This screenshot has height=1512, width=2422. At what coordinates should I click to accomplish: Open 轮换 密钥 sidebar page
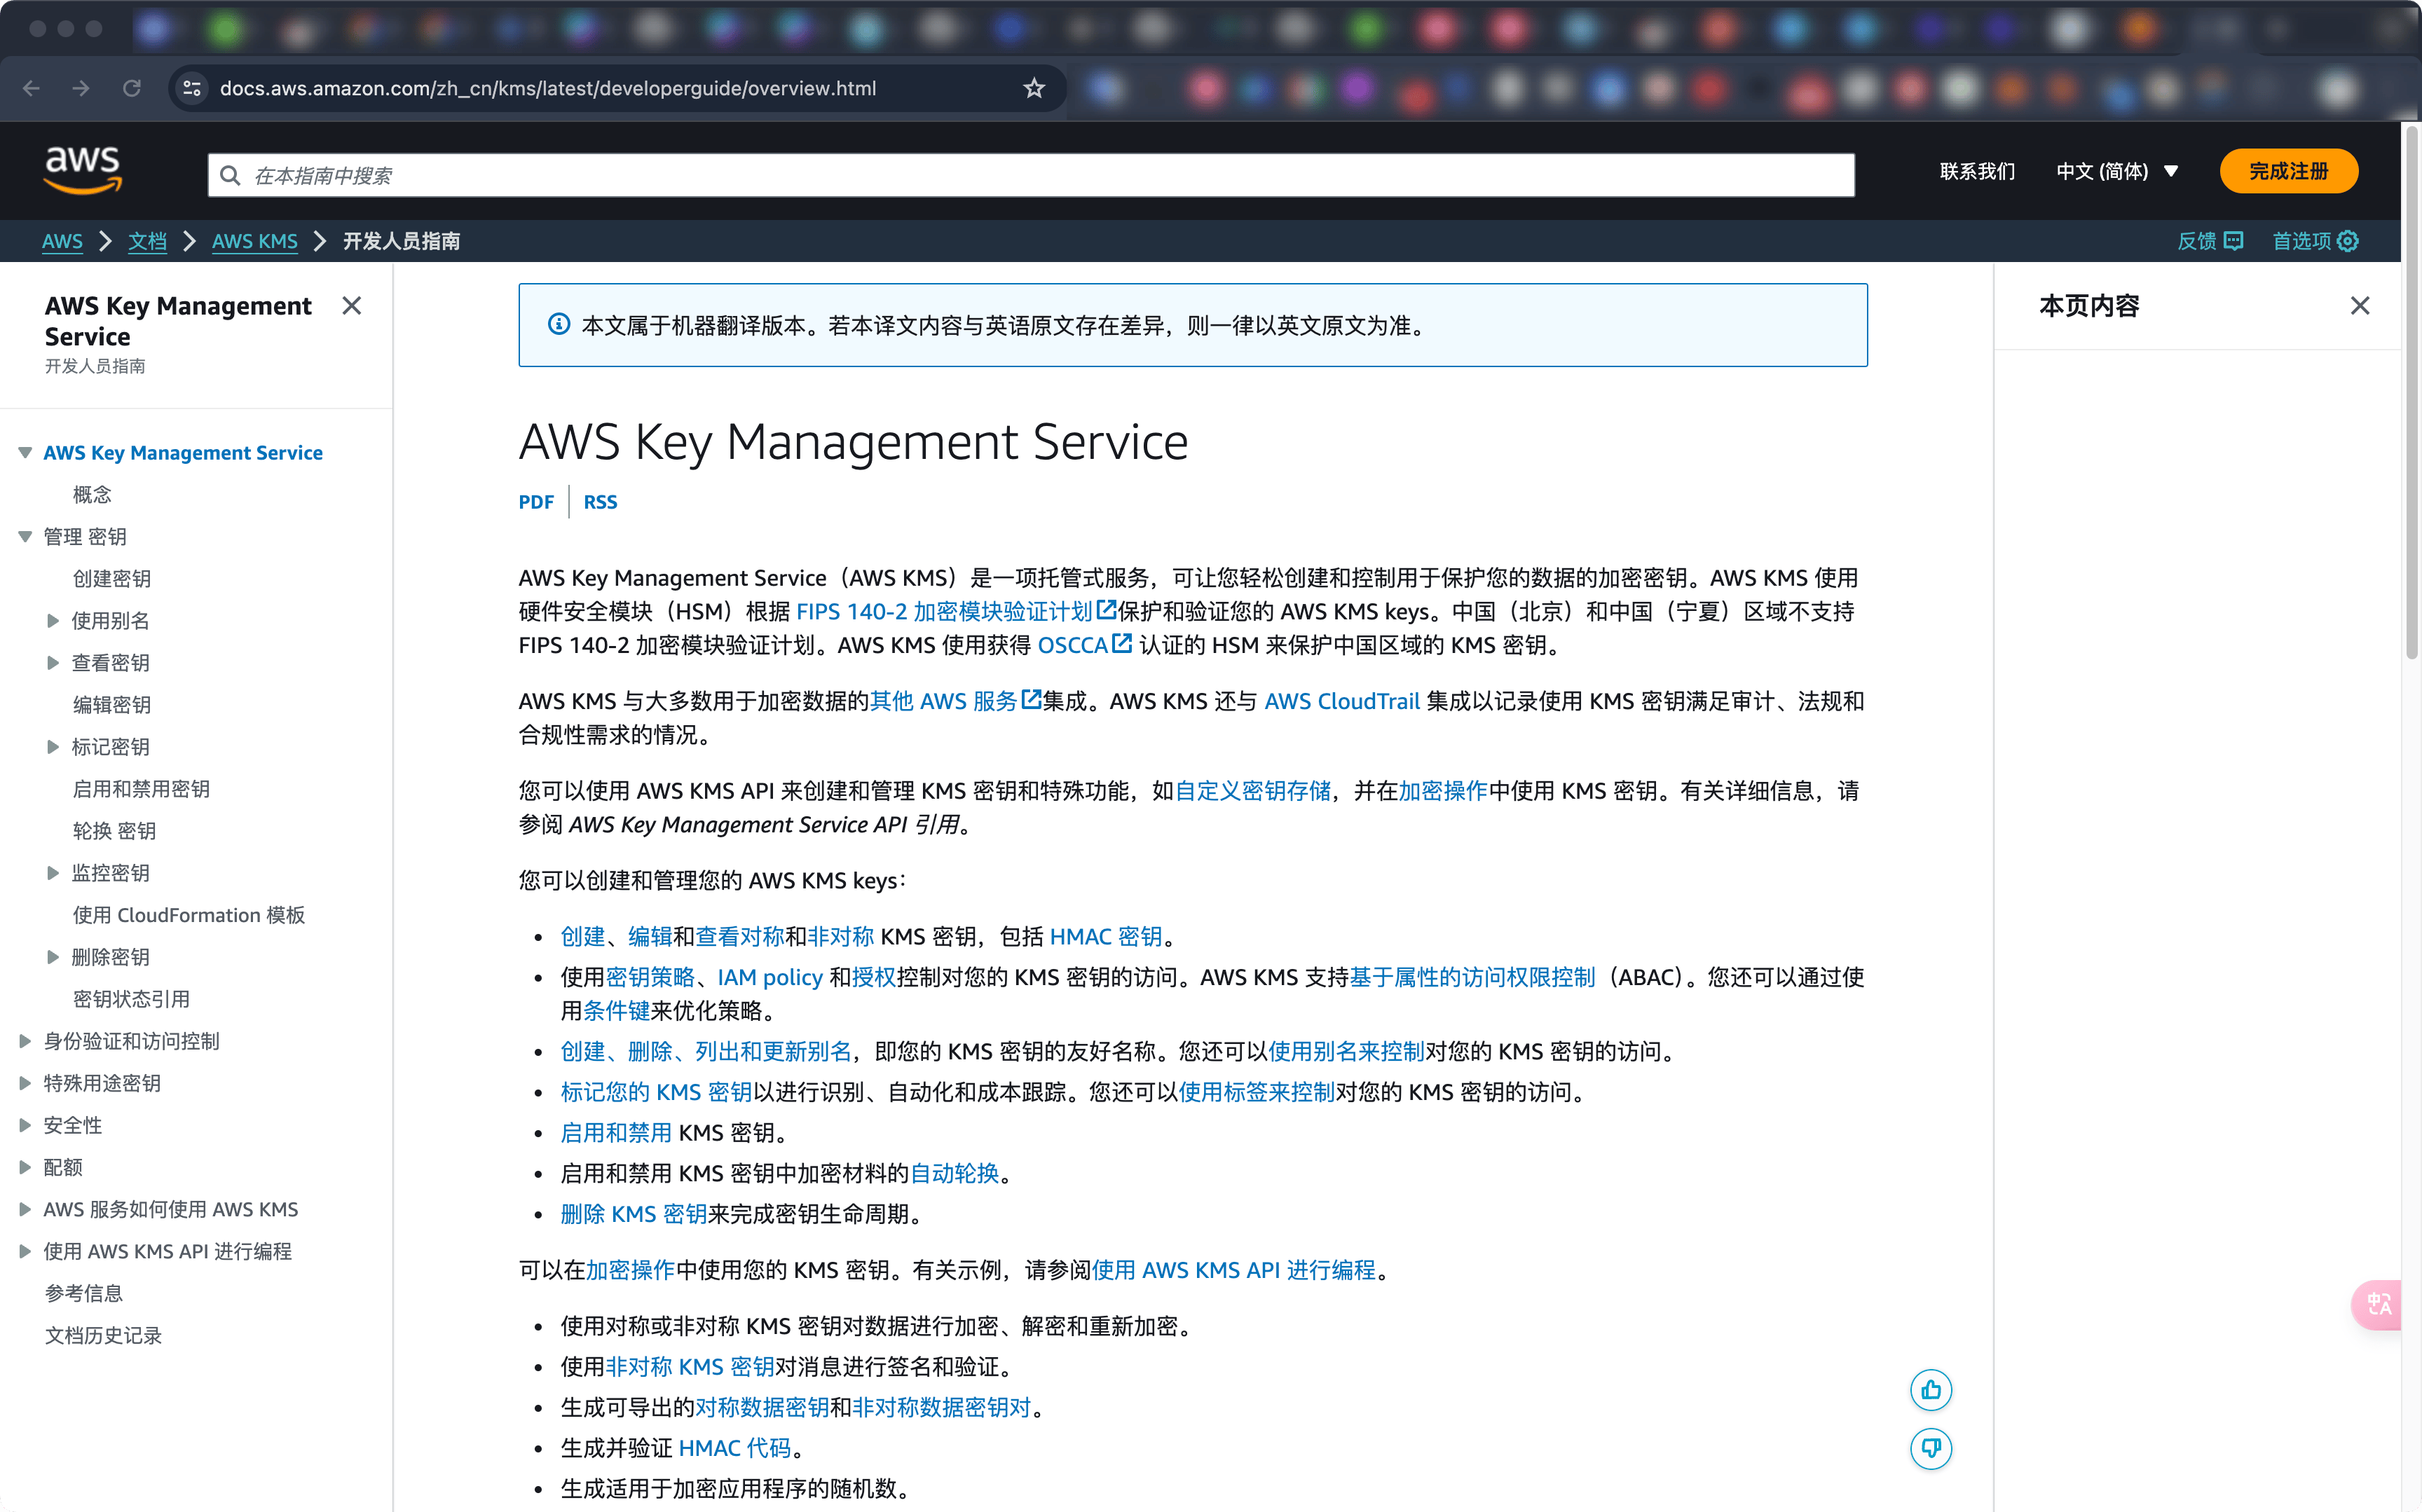click(114, 831)
